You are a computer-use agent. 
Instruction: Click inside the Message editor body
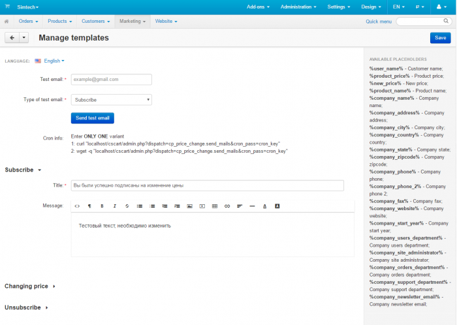212,235
